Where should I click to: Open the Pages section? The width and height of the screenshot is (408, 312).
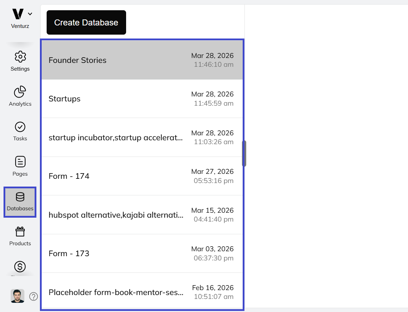20,165
